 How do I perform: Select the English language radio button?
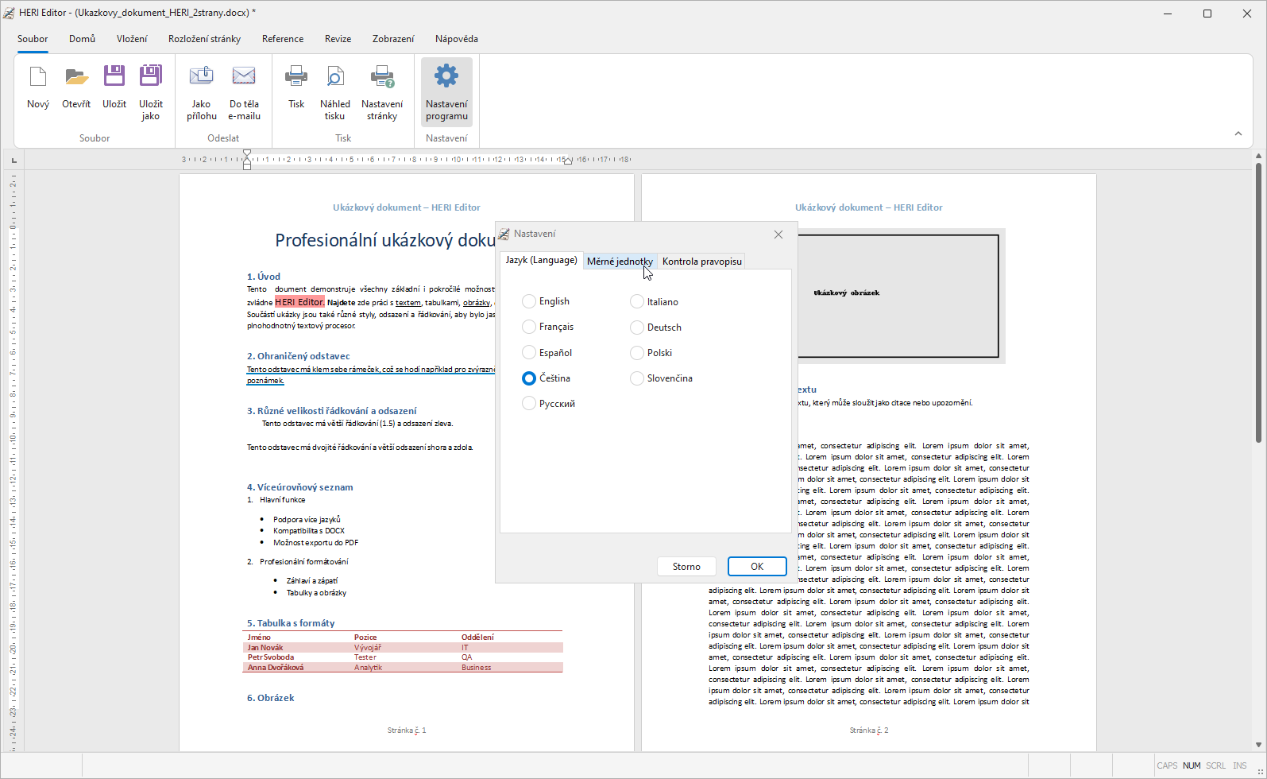point(529,301)
